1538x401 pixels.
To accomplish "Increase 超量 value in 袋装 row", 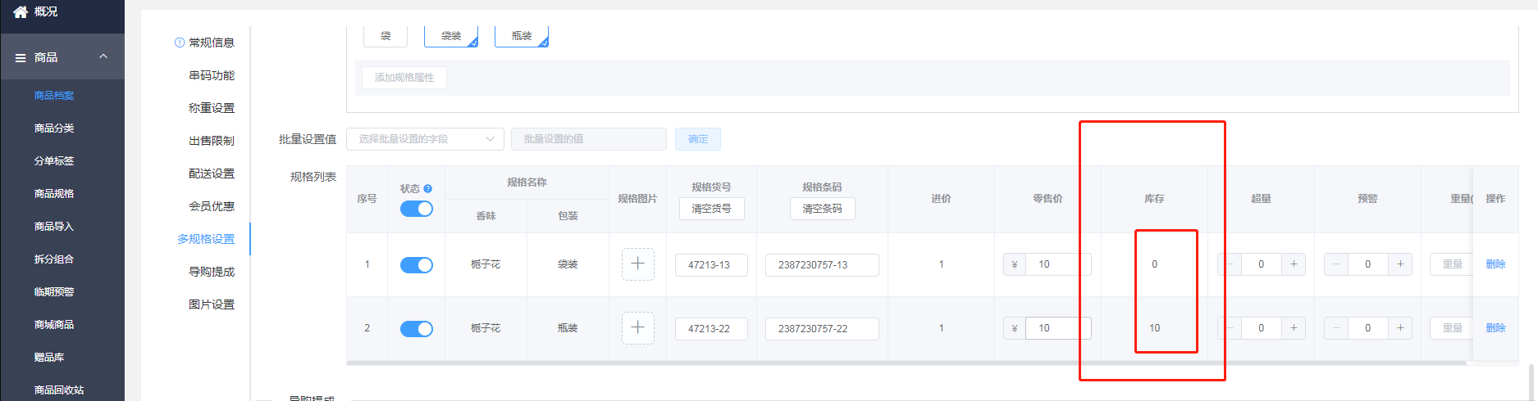I will (x=1294, y=264).
